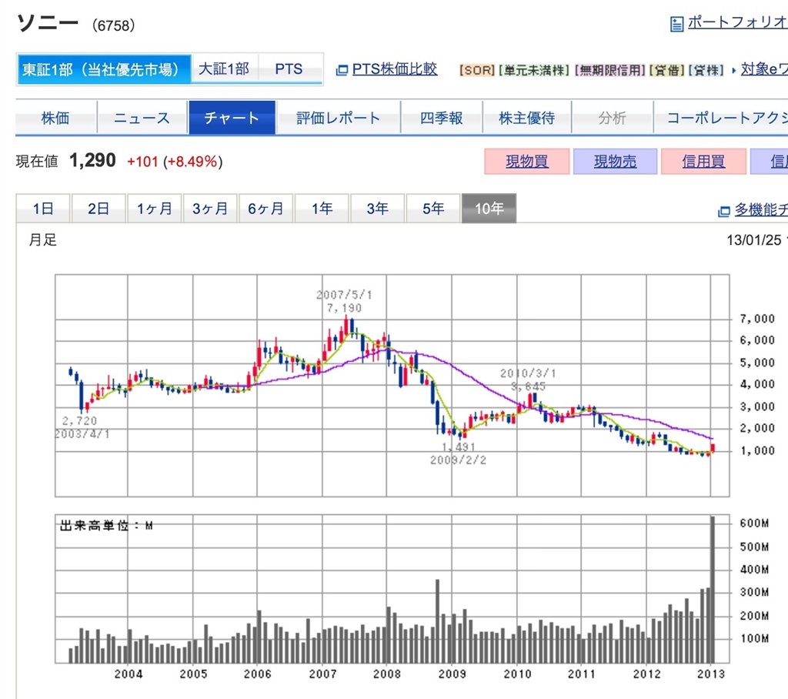Screen dimensions: 788x699
Task: Click the +101 (+8.49%) price change
Action: (175, 162)
